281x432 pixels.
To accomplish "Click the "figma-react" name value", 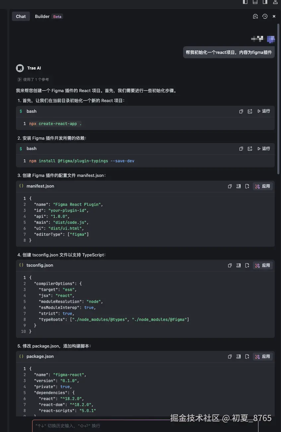I will [69, 375].
